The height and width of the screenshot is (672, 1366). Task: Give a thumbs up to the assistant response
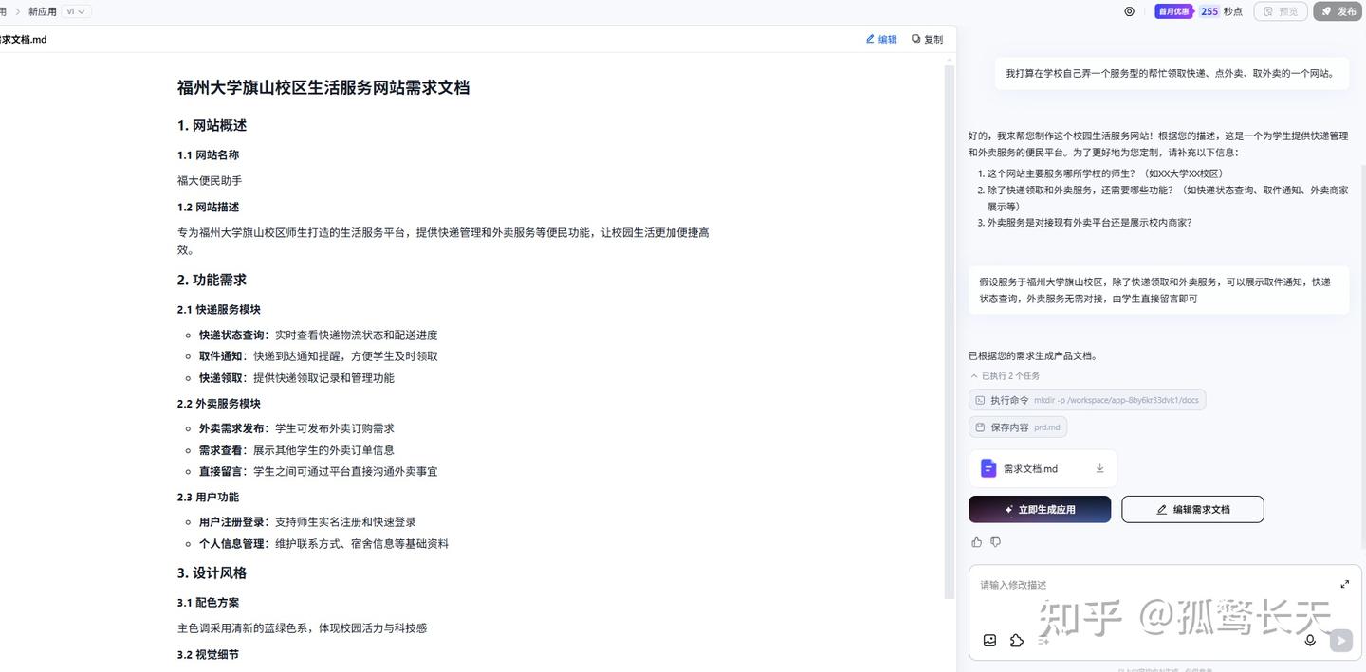(x=975, y=540)
